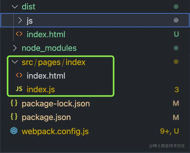The width and height of the screenshot is (190, 153).
Task: Open index.js in src/pages/index
Action: [41, 89]
